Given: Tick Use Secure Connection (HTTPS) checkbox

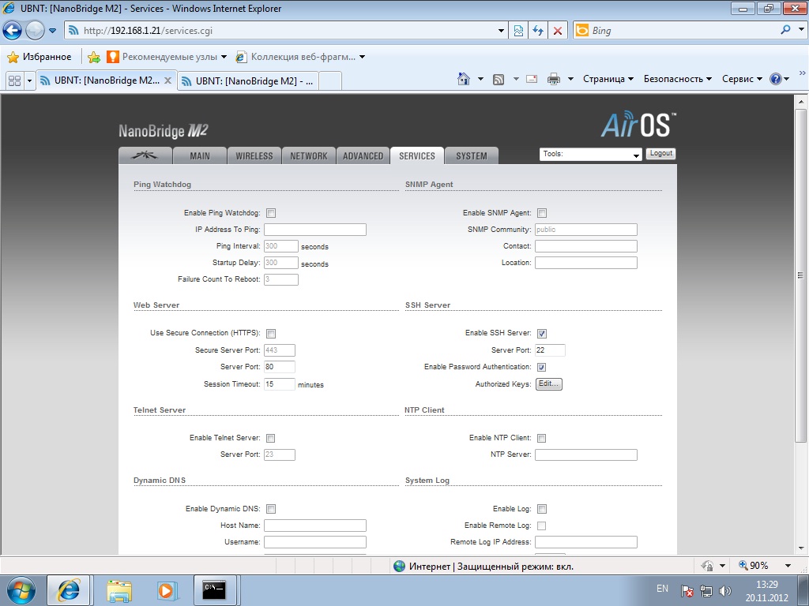Looking at the screenshot, I should [x=271, y=334].
